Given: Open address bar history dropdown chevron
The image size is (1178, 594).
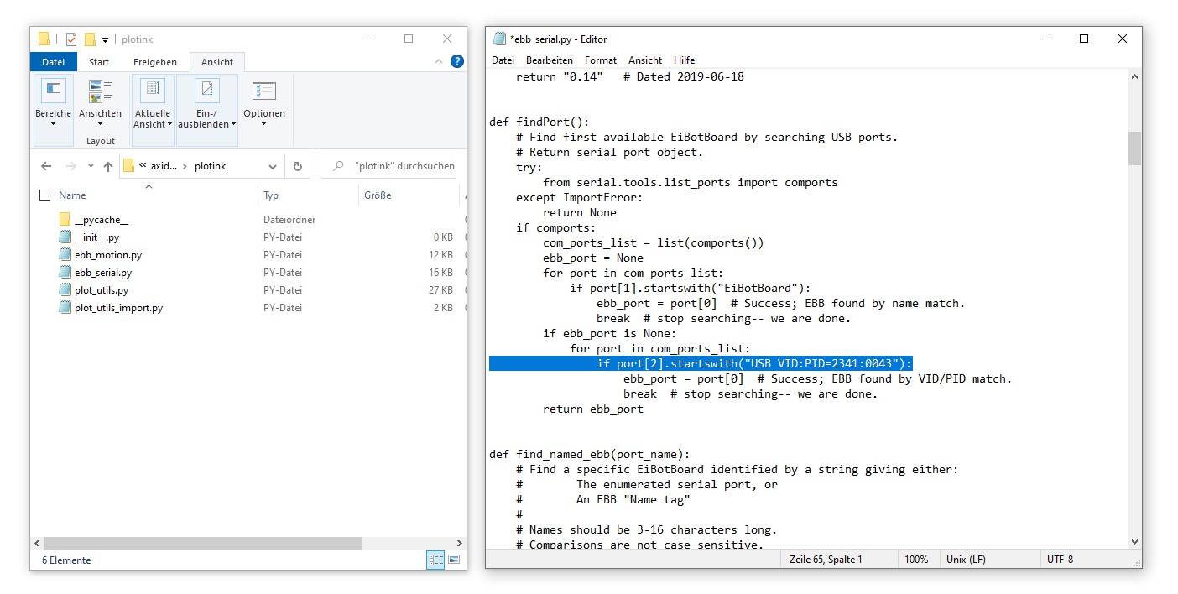Looking at the screenshot, I should coord(273,166).
